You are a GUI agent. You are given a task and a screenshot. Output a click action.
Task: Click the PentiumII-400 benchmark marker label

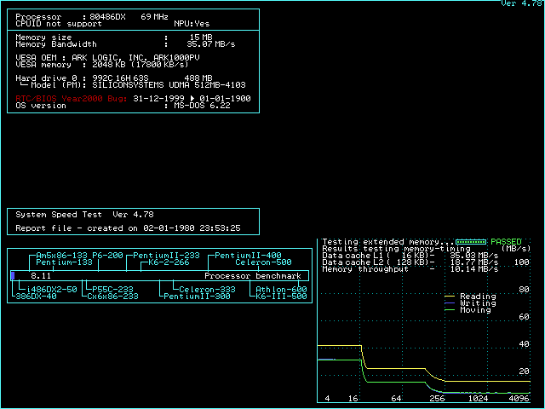[248, 256]
